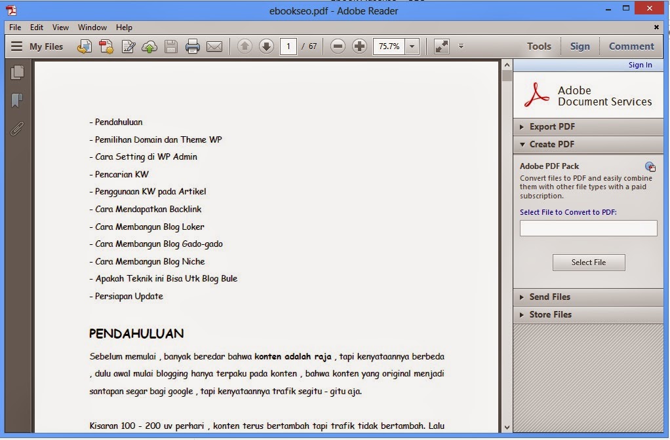Image resolution: width=670 pixels, height=440 pixels.
Task: Open Page Thumbnails panel in sidebar
Action: click(17, 73)
